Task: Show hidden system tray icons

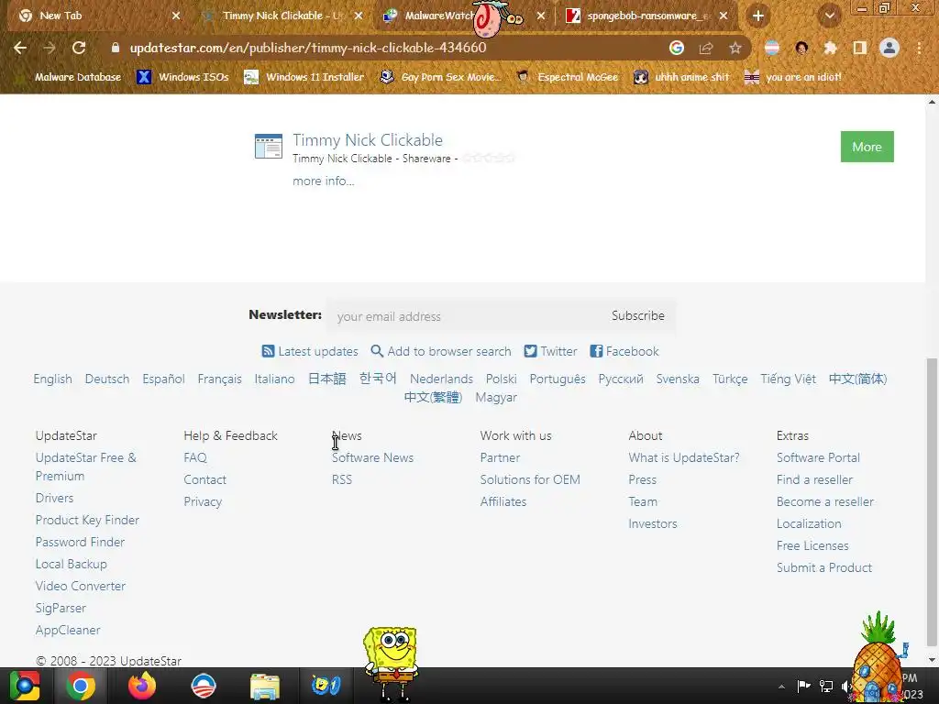Action: (x=781, y=687)
